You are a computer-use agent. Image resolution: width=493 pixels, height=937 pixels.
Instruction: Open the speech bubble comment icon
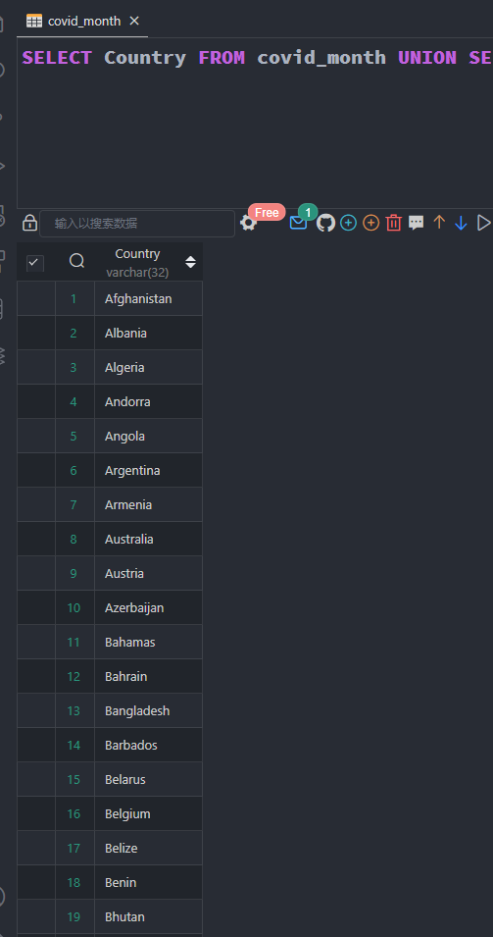417,224
